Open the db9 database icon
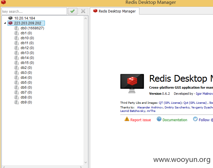Screen dimensions: 213x168 [x=17, y=102]
